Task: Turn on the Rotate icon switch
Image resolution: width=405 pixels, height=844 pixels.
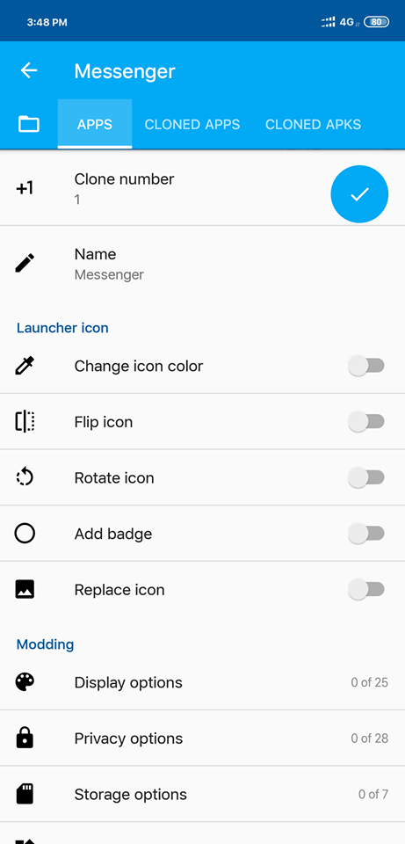Action: point(366,478)
